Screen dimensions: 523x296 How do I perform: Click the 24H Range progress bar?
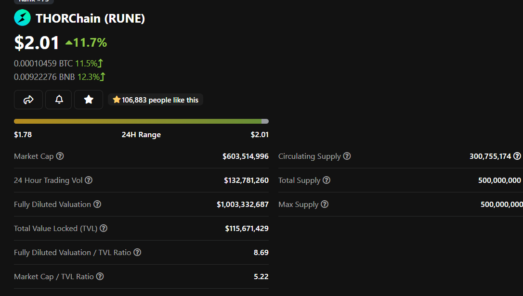click(141, 121)
